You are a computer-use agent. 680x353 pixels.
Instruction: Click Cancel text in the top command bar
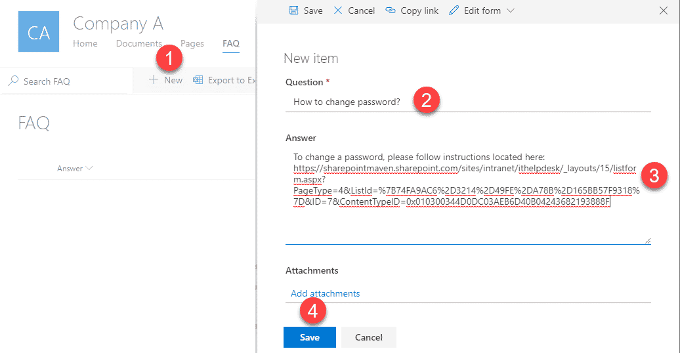coord(361,11)
